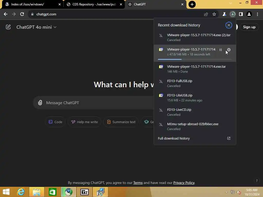Click the download progress bar
Viewport: 263px width, 197px height.
tap(195, 59)
